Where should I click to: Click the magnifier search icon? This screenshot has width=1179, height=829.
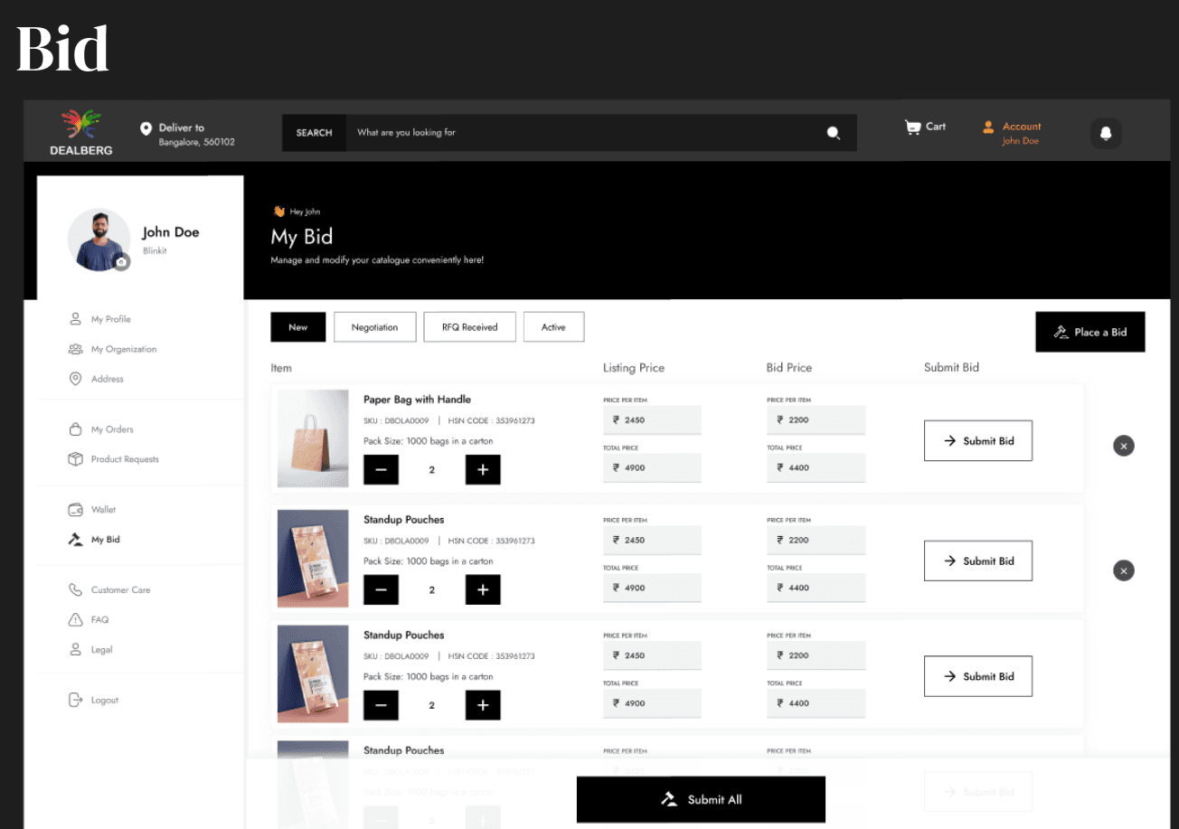tap(833, 133)
